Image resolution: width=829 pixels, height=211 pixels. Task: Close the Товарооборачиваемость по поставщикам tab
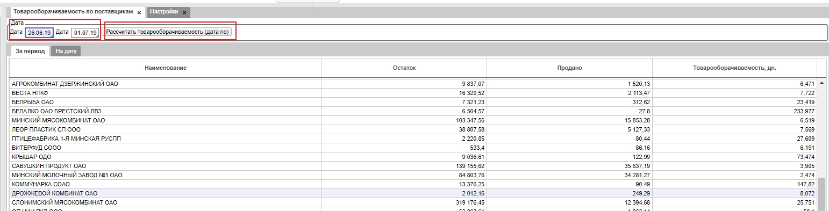pyautogui.click(x=139, y=12)
